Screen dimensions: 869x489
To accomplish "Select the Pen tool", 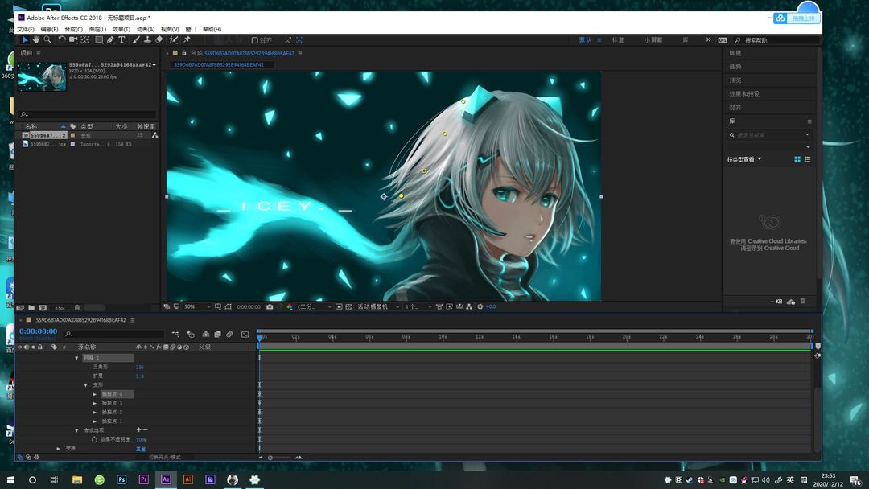I will [x=110, y=40].
